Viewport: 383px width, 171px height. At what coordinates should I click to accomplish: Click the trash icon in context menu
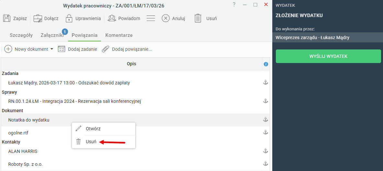(78, 142)
